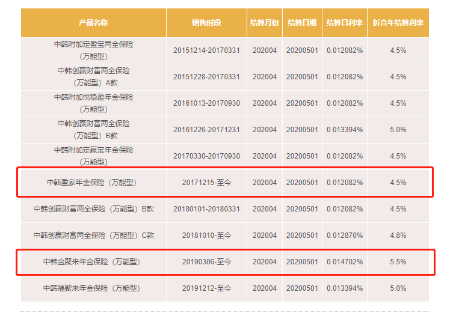Image resolution: width=456 pixels, height=322 pixels.
Task: Click sales period 20171215-至今
Action: click(206, 183)
